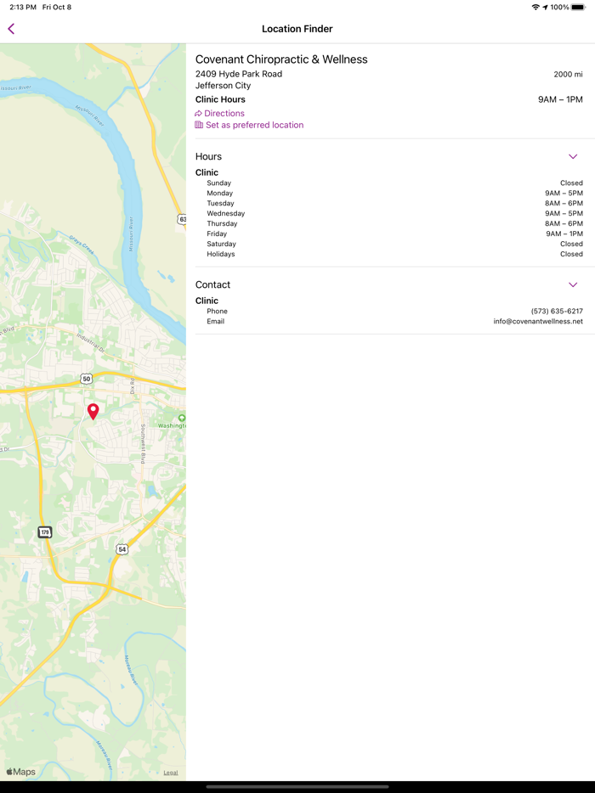This screenshot has height=793, width=595.
Task: Tap the red location pin on the map
Action: click(x=93, y=411)
